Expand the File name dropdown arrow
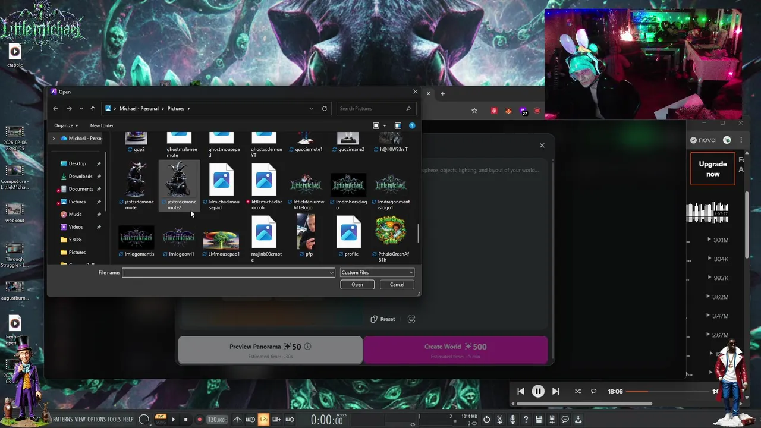The height and width of the screenshot is (428, 761). point(332,272)
